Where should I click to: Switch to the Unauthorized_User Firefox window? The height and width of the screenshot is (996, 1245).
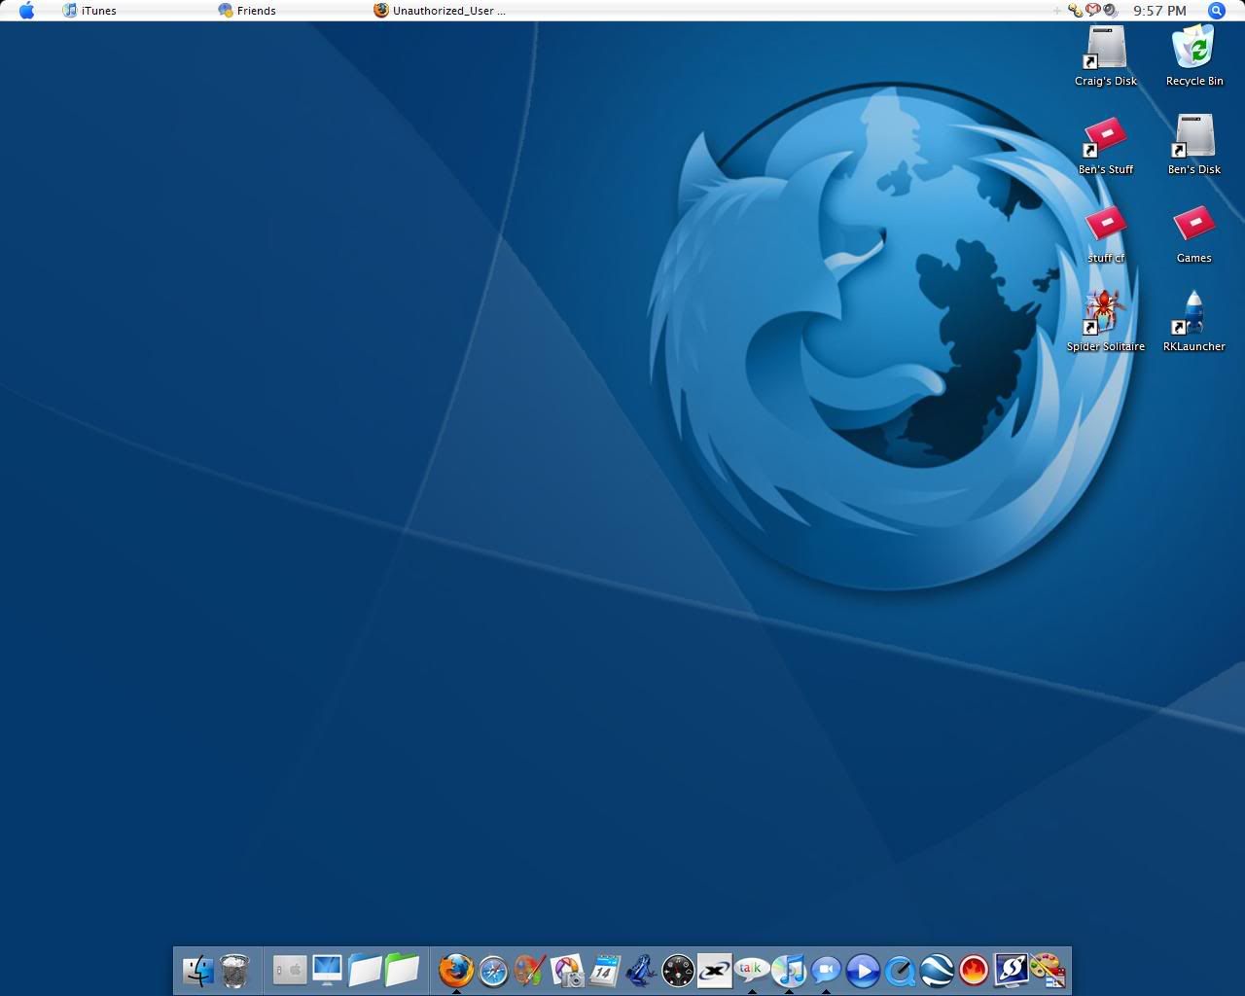[440, 11]
